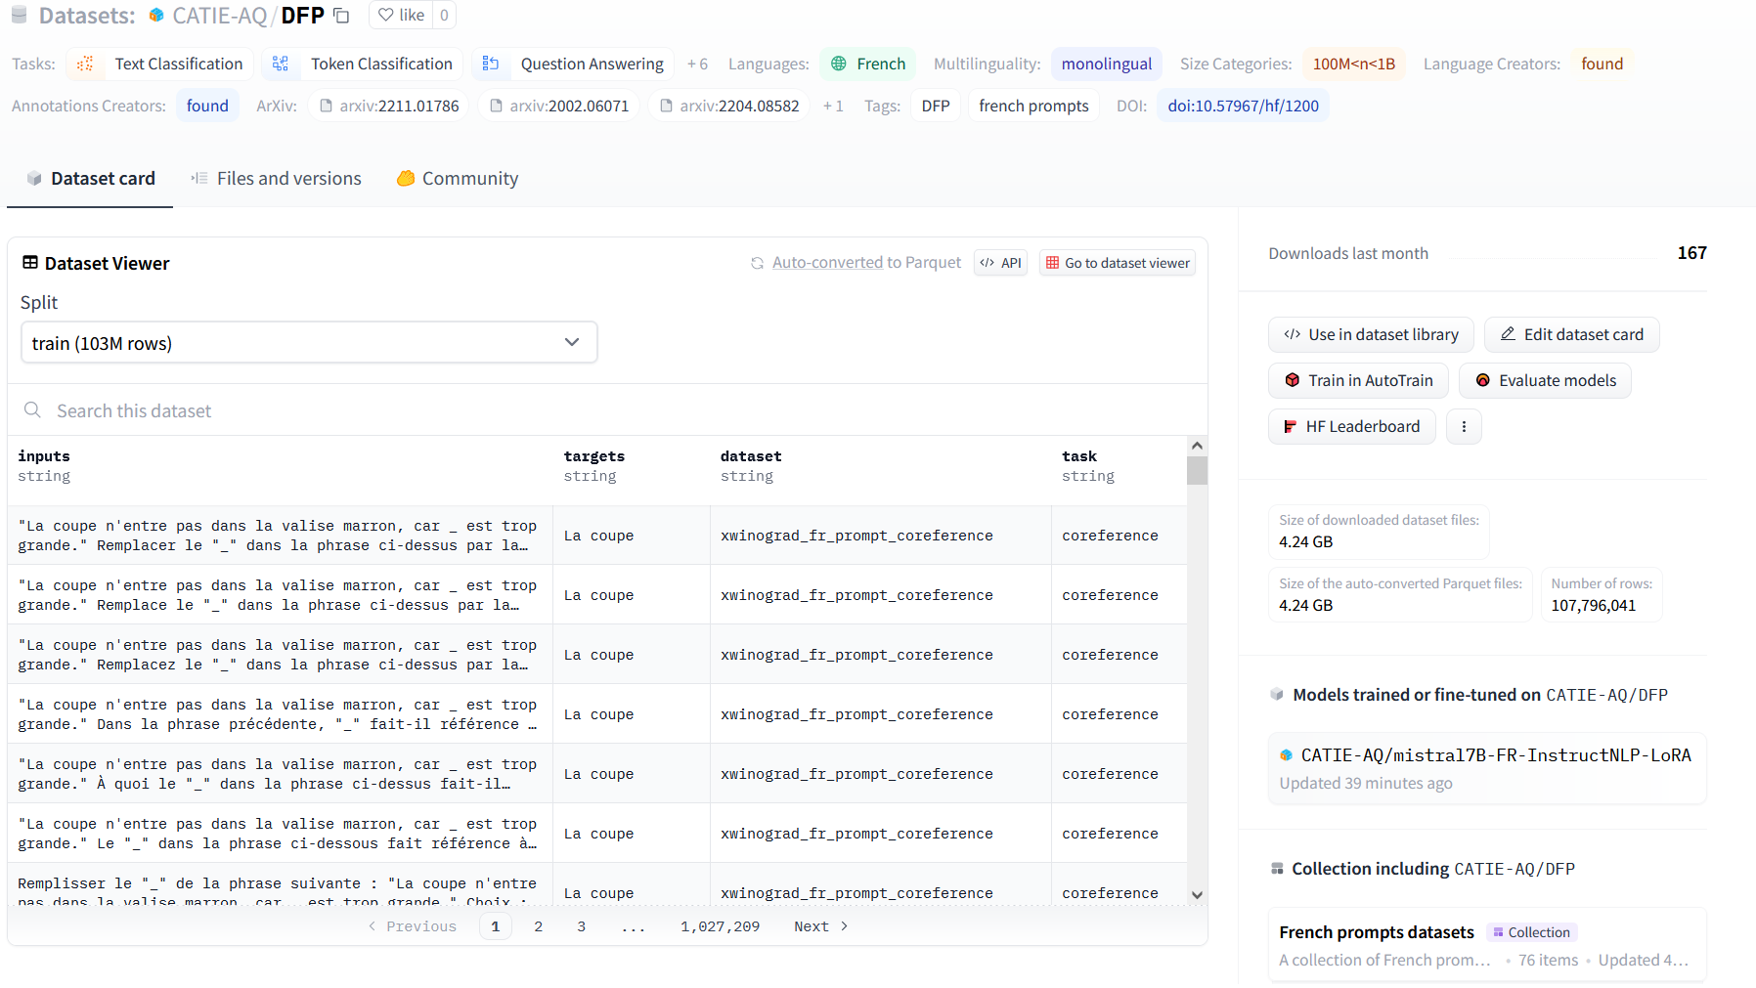This screenshot has width=1756, height=988.
Task: Switch to the Files and versions tab
Action: (276, 179)
